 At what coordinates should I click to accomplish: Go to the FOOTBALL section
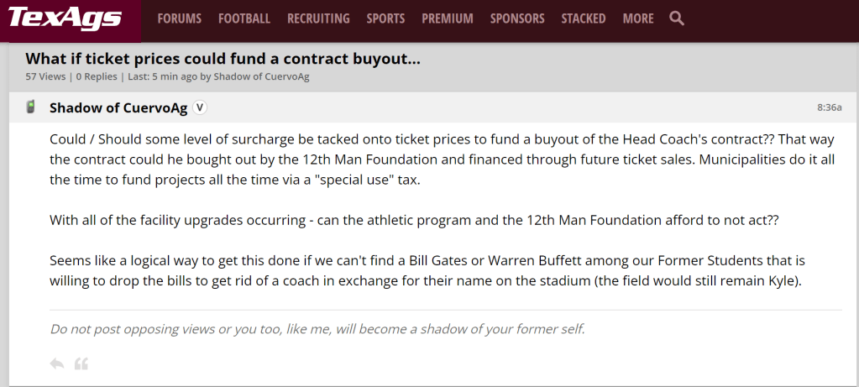[244, 18]
